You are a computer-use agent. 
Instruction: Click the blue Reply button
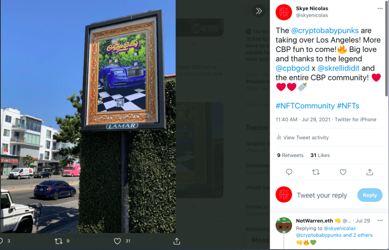[x=370, y=195]
